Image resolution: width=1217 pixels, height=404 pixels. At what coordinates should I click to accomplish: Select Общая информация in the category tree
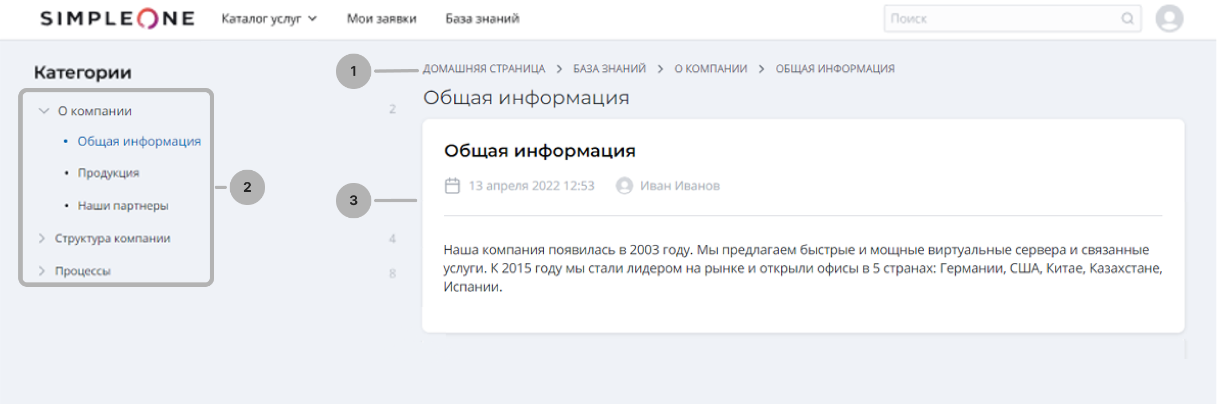[x=139, y=141]
